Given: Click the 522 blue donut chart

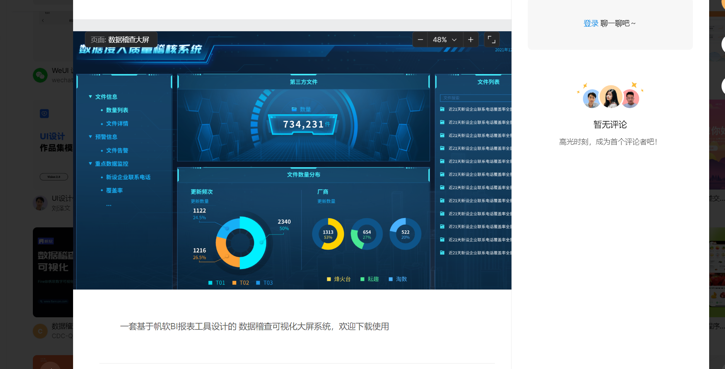Looking at the screenshot, I should click(405, 234).
